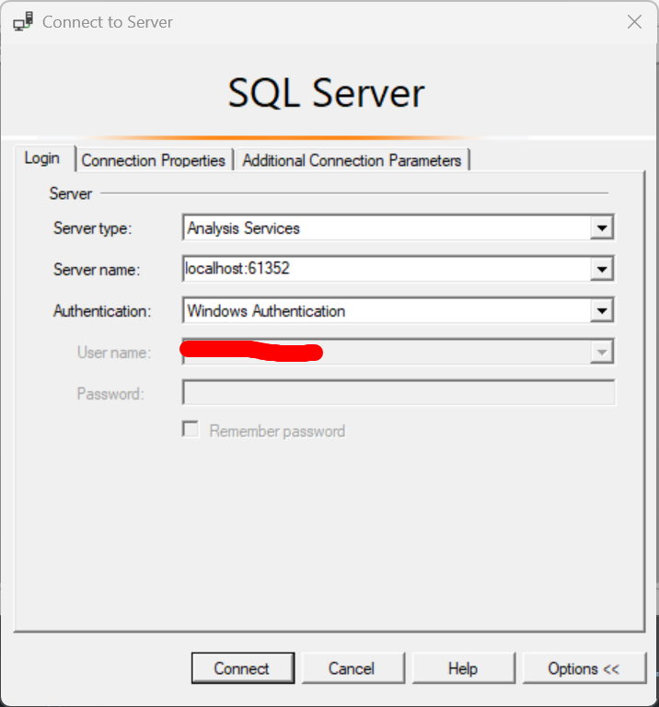The width and height of the screenshot is (659, 707).
Task: Open the Server type dropdown arrow
Action: (602, 227)
